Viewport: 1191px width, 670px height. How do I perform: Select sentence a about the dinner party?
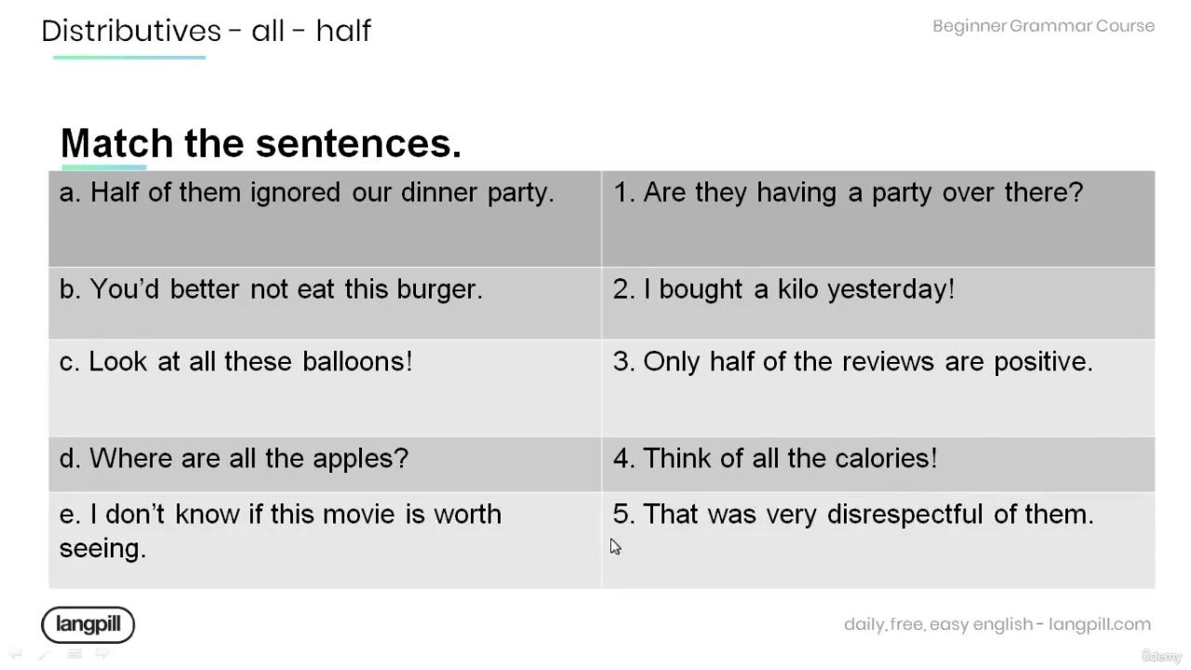pos(307,193)
